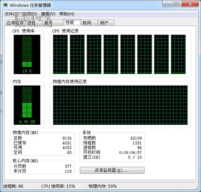The width and height of the screenshot is (201, 192).
Task: Click 进程数: 86 in the status bar
Action: 13,186
